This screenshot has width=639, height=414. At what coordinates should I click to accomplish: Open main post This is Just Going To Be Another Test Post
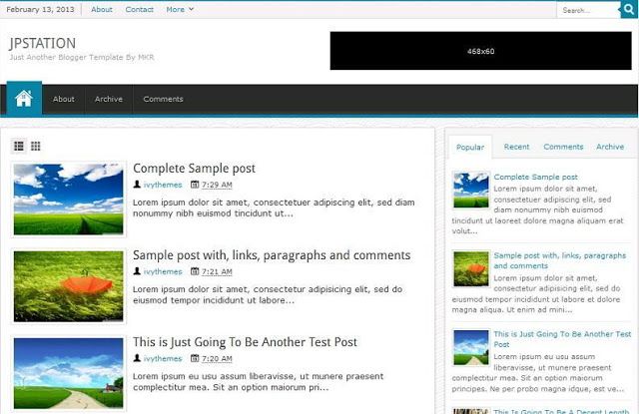[245, 342]
